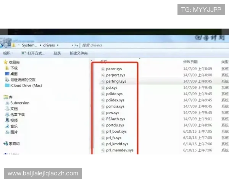Click the PEAuth.sys file name
The width and height of the screenshot is (229, 183).
pos(116,119)
